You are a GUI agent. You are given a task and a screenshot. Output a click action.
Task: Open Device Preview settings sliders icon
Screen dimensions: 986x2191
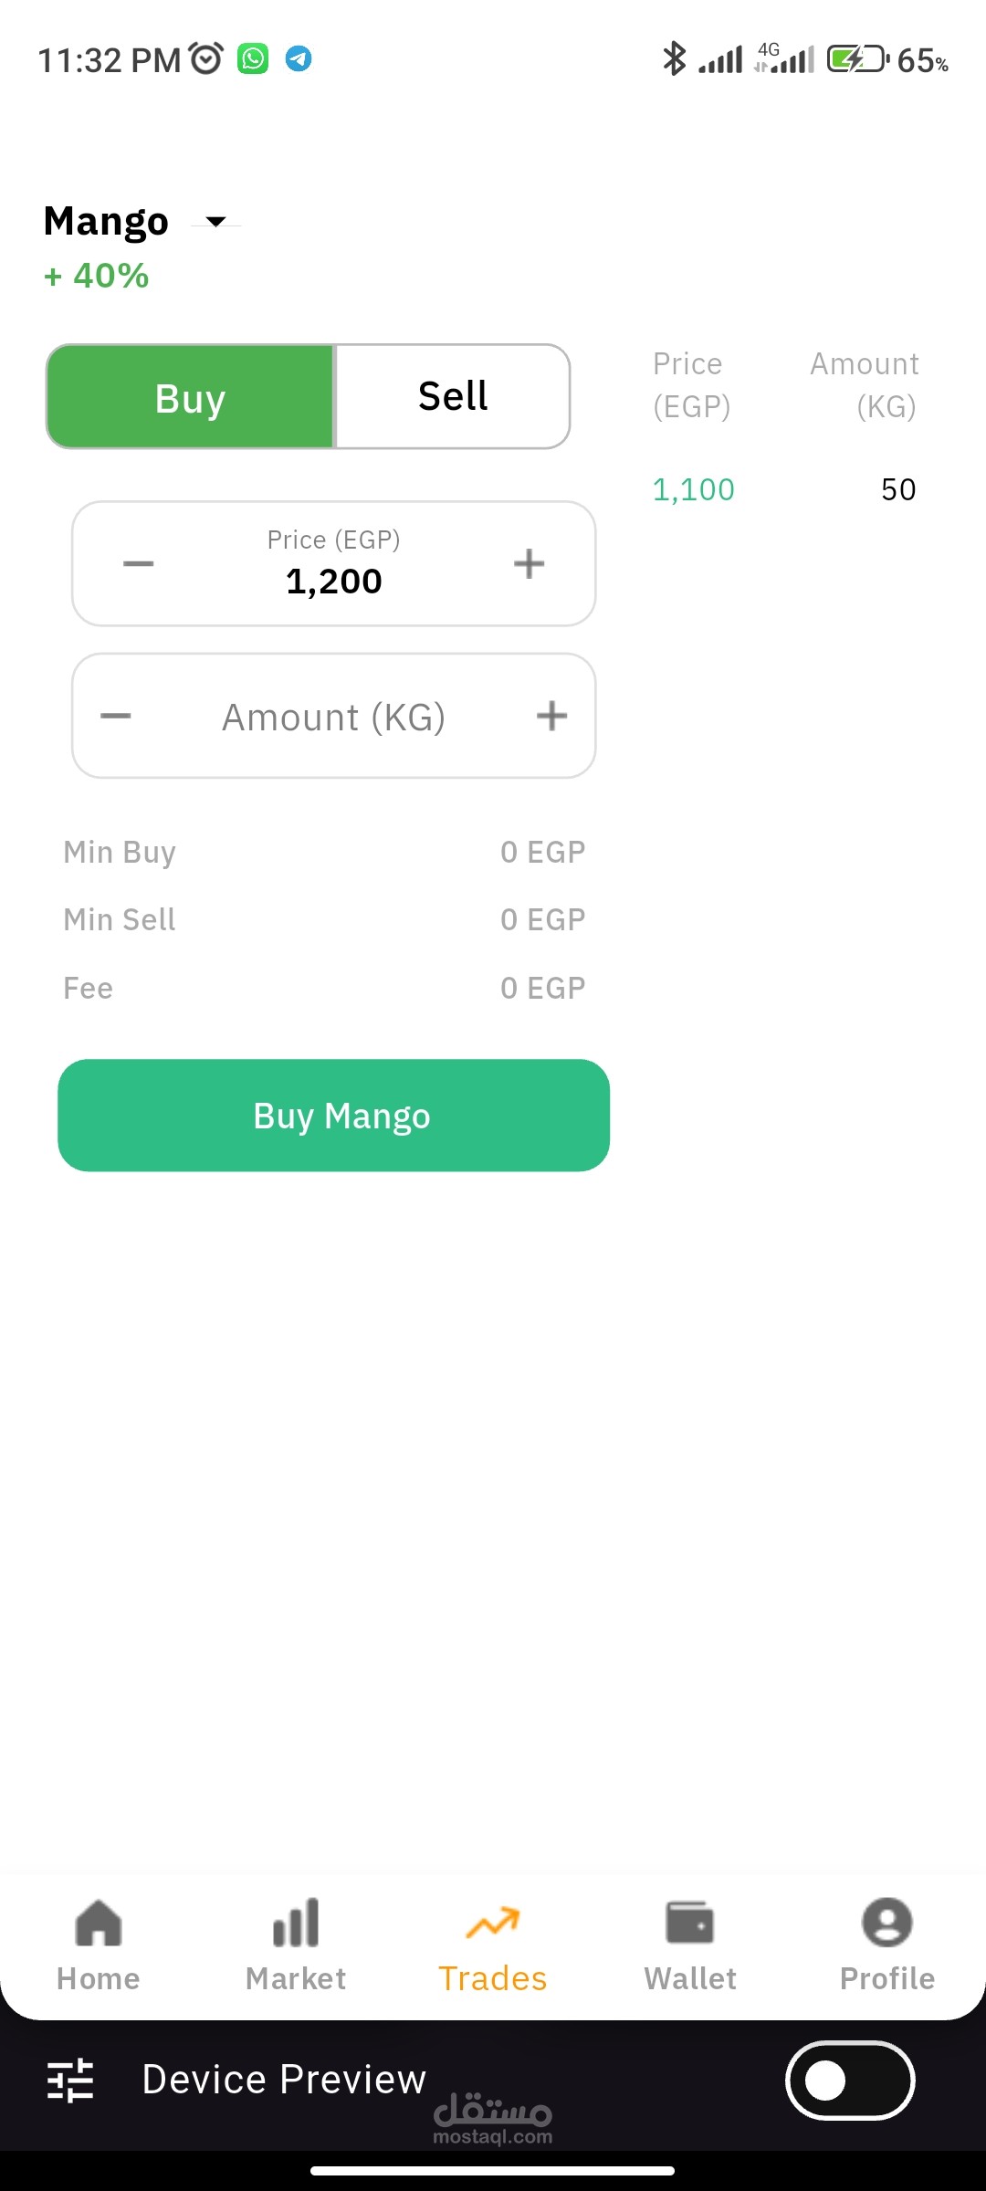tap(70, 2081)
